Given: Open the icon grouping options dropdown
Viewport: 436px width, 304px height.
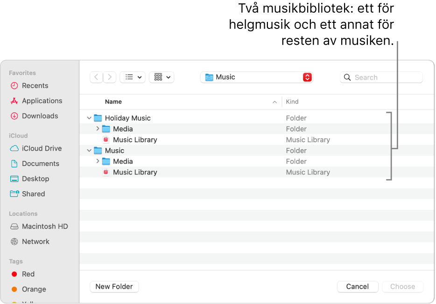Looking at the screenshot, I should click(x=162, y=77).
